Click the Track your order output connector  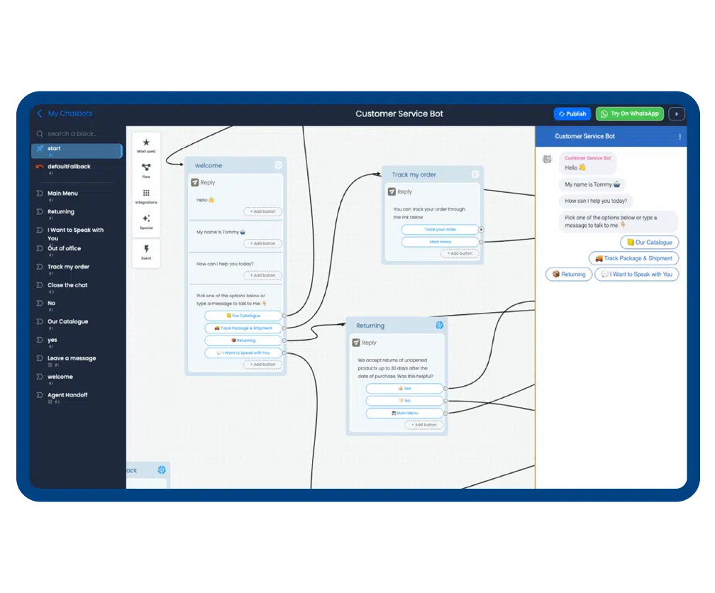(x=481, y=230)
